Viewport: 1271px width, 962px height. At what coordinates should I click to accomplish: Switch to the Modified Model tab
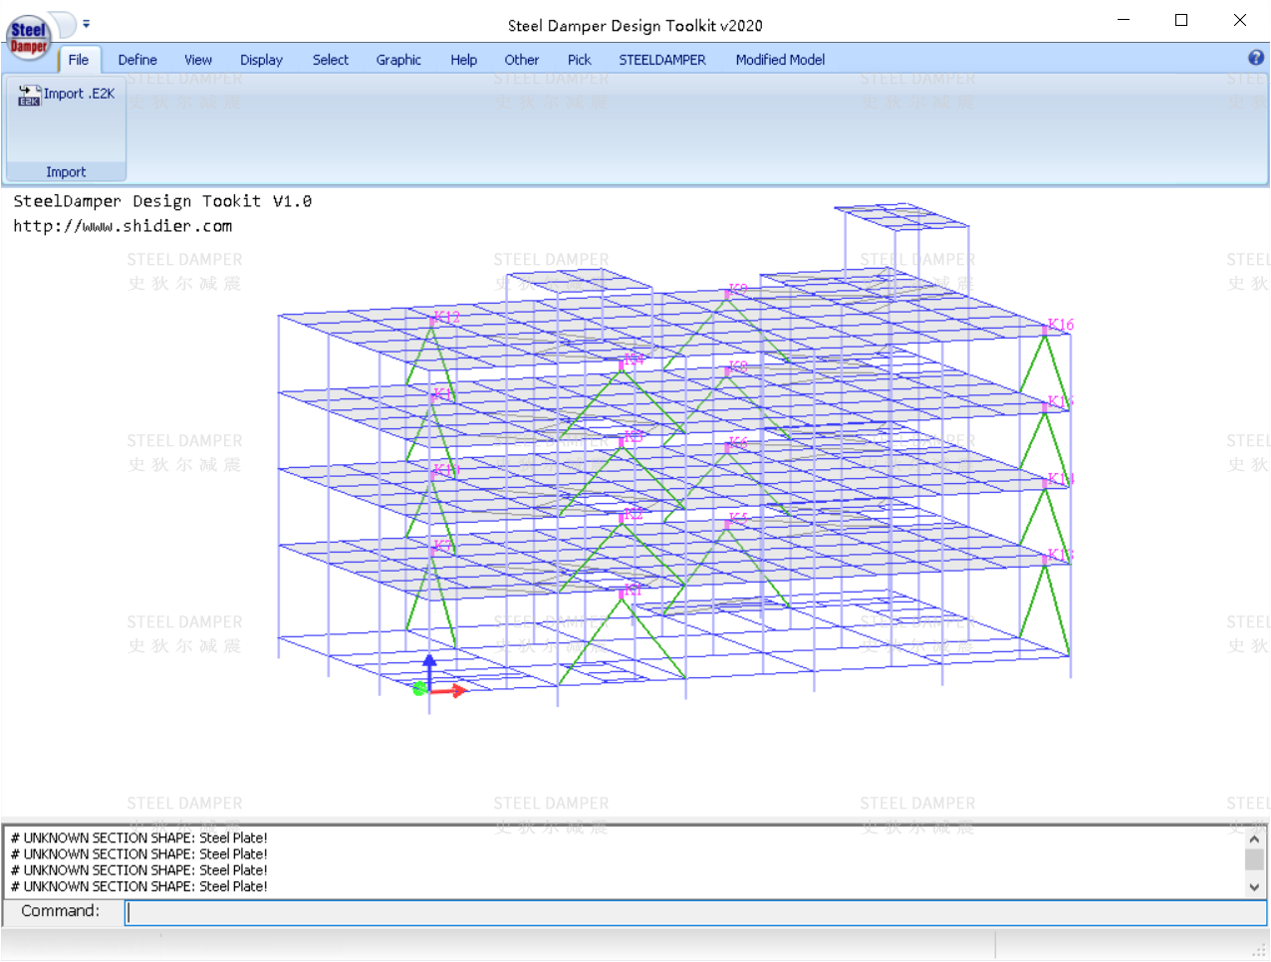pyautogui.click(x=780, y=60)
